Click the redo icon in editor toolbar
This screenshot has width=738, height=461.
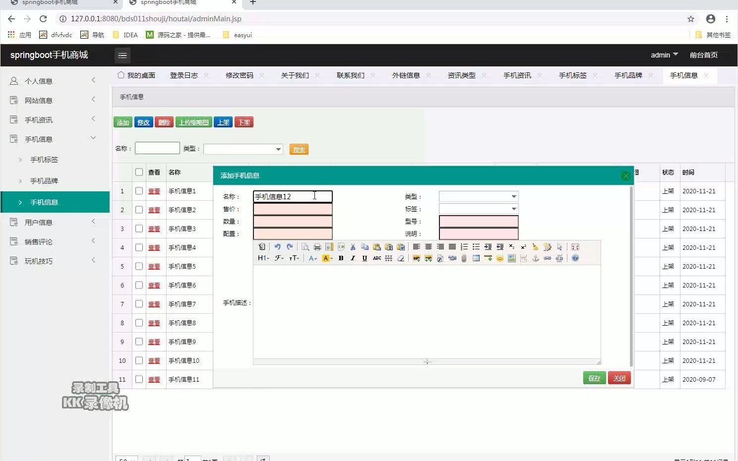[290, 247]
